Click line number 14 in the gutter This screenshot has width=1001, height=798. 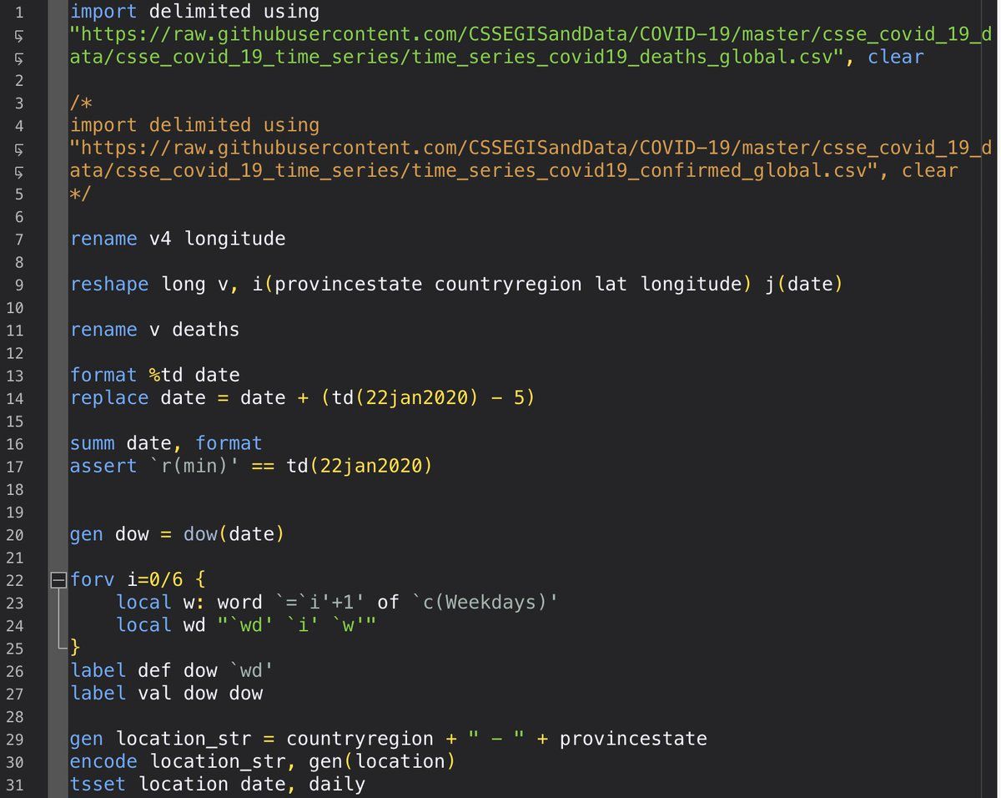point(18,398)
